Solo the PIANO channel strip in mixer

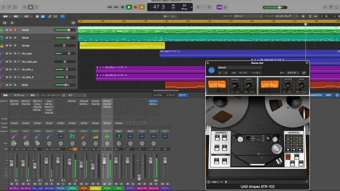(x=109, y=184)
